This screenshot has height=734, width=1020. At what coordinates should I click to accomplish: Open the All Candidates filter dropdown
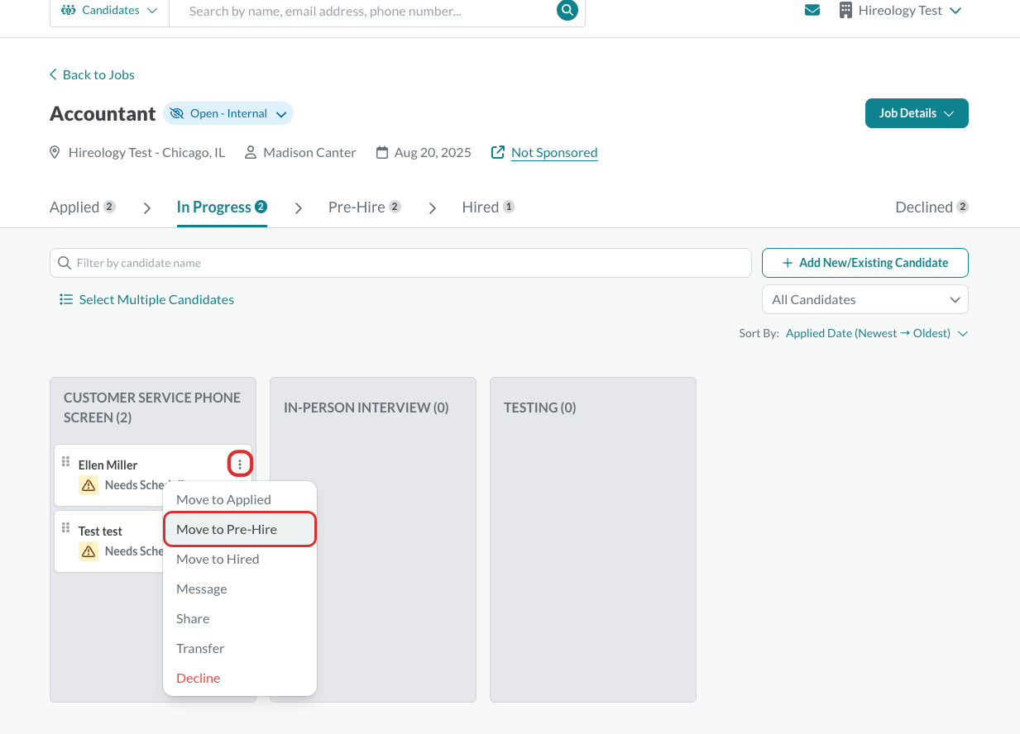point(865,299)
